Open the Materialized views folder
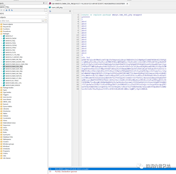Viewport: 176px width, 174px height. (9, 123)
